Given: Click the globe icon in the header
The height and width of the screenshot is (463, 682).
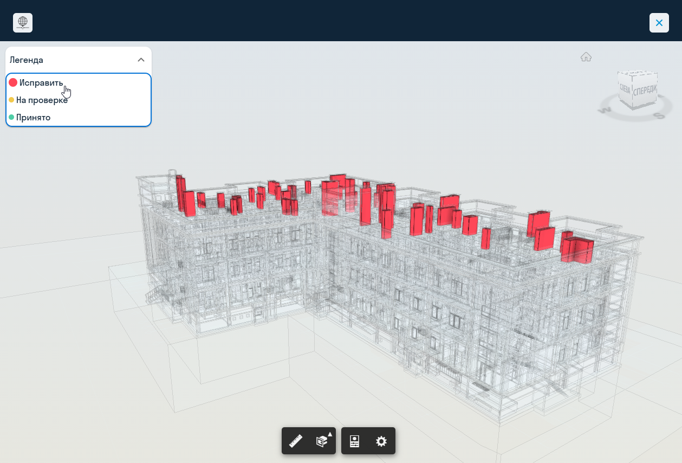Looking at the screenshot, I should tap(23, 23).
